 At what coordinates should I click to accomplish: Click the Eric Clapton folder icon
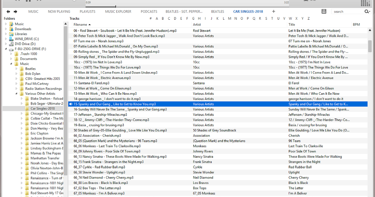pos(27,133)
